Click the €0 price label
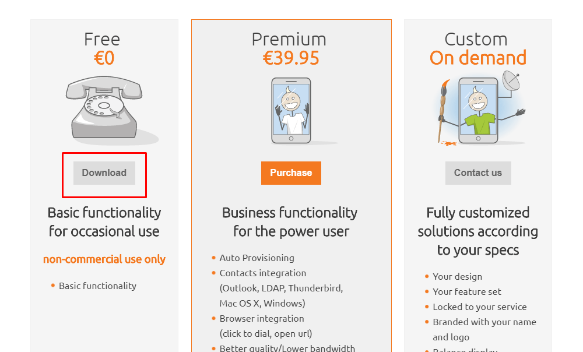 [104, 58]
